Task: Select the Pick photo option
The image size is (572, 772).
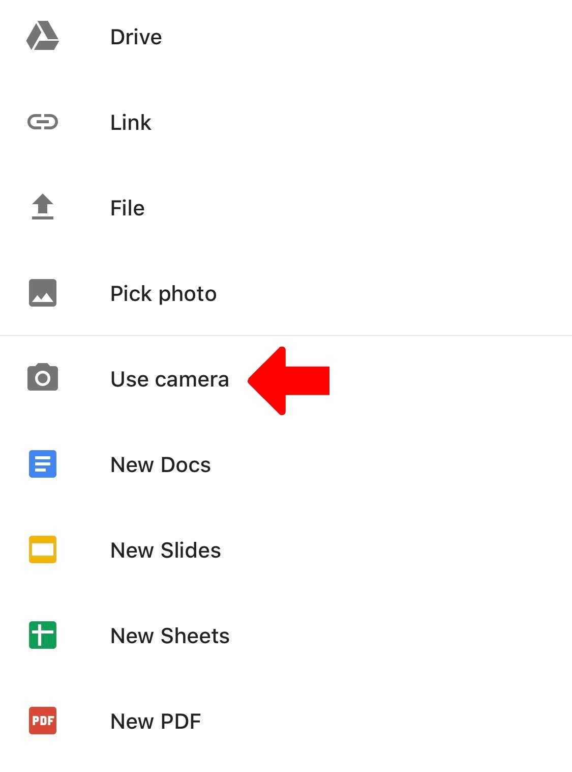Action: [286, 293]
